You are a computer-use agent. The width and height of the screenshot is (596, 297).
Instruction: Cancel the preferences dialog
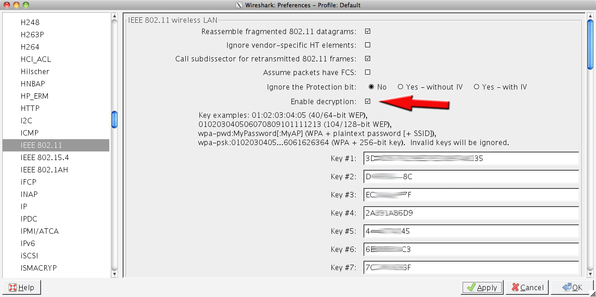pyautogui.click(x=527, y=287)
